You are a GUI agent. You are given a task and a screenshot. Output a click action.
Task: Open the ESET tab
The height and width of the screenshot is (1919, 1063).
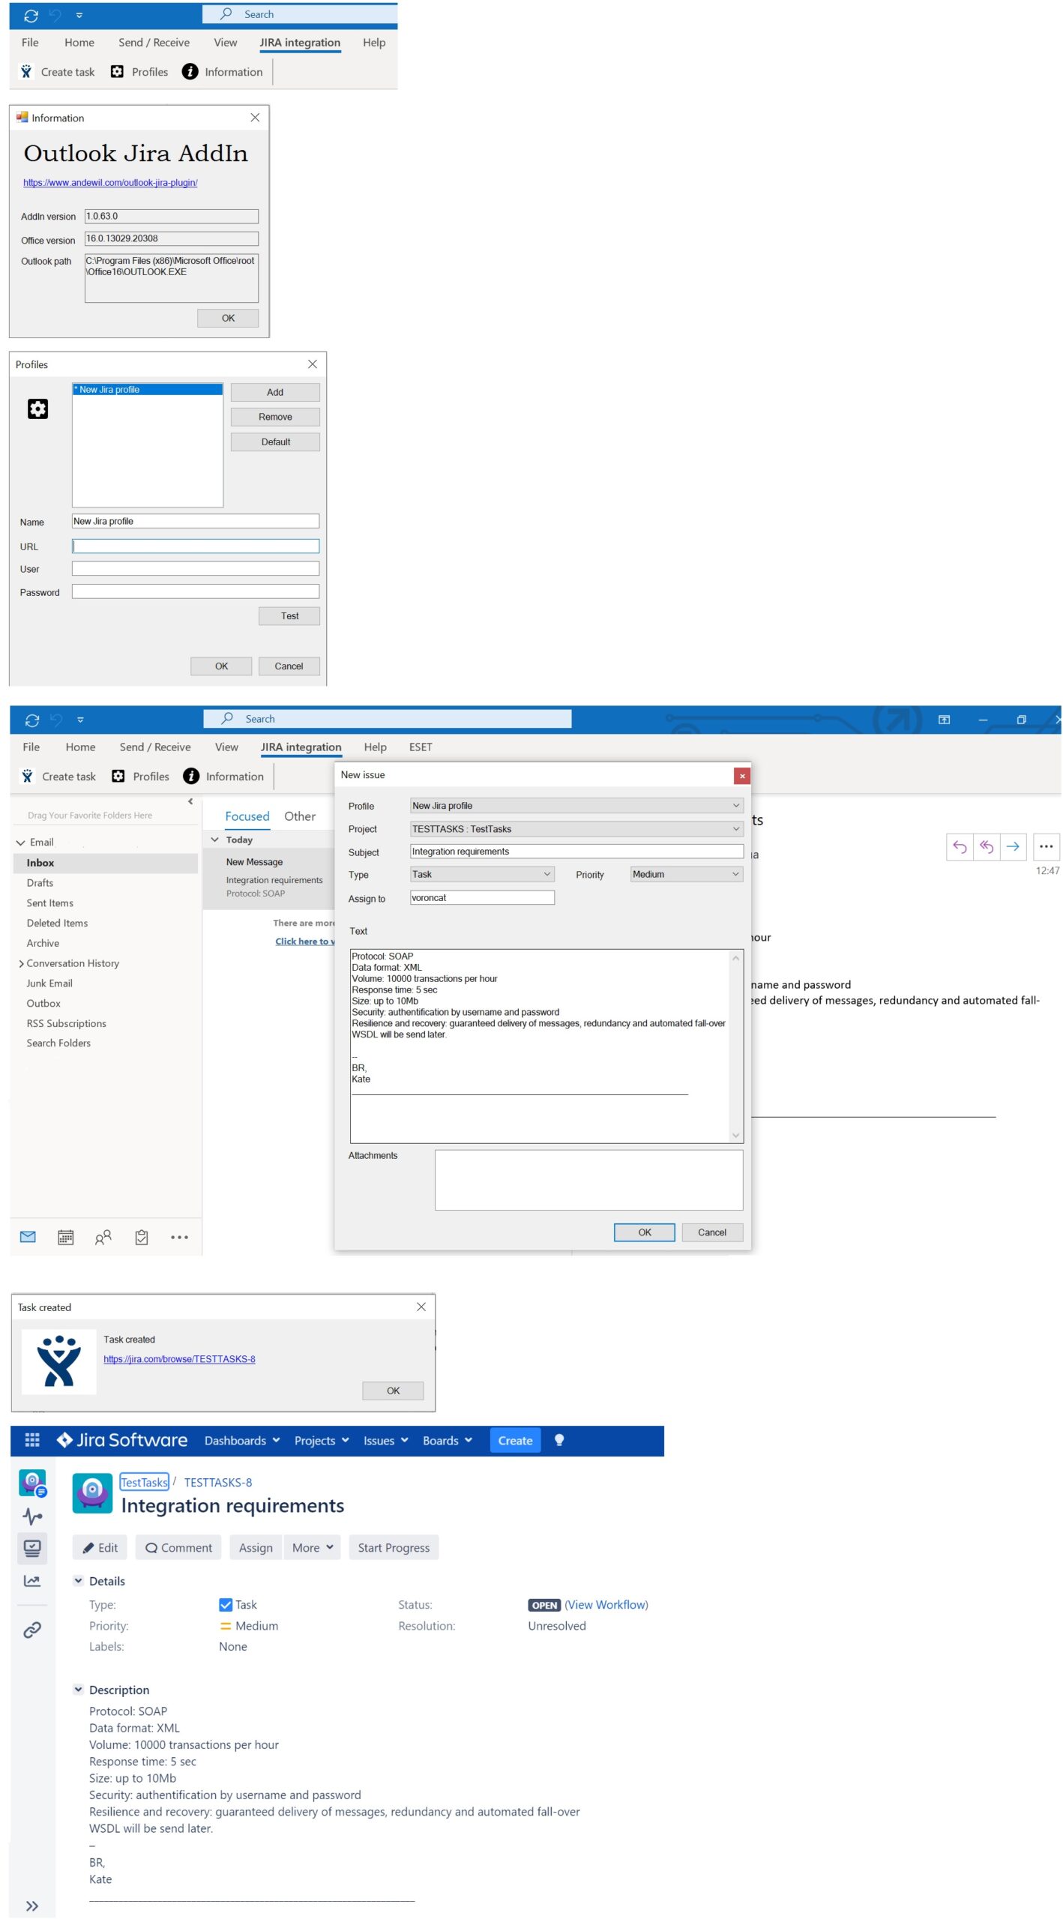[x=420, y=747]
